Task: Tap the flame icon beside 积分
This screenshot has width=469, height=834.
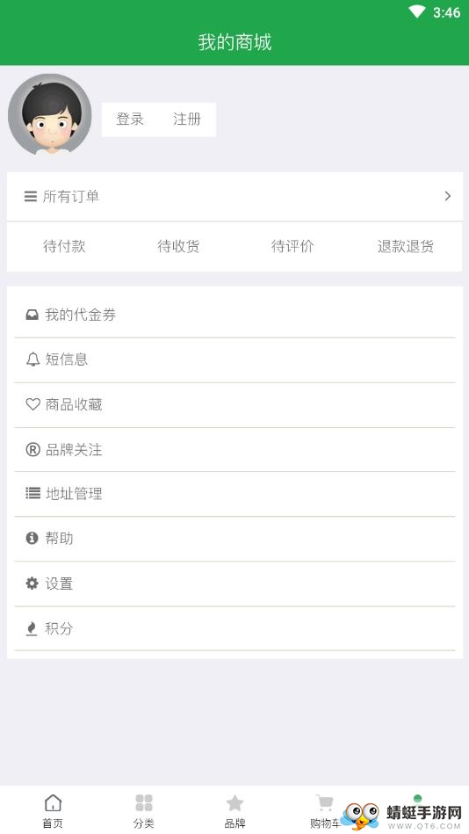Action: [x=32, y=628]
